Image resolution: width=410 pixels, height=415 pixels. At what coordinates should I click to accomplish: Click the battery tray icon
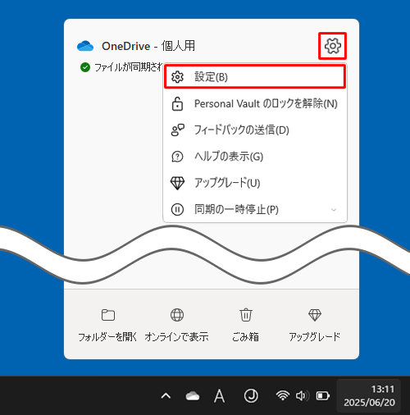323,395
